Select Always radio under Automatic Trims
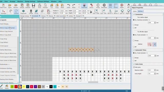Viewport: 164px width, 92px height. pyautogui.click(x=134, y=58)
